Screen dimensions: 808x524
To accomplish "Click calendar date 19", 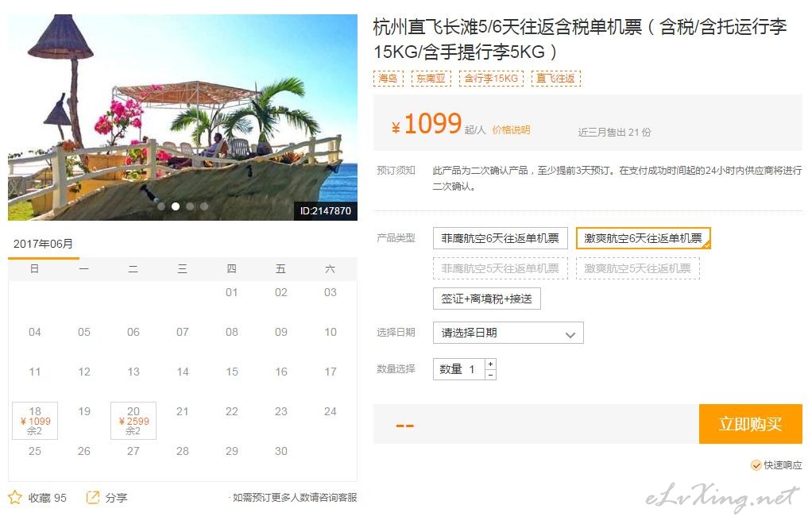I will pyautogui.click(x=84, y=411).
